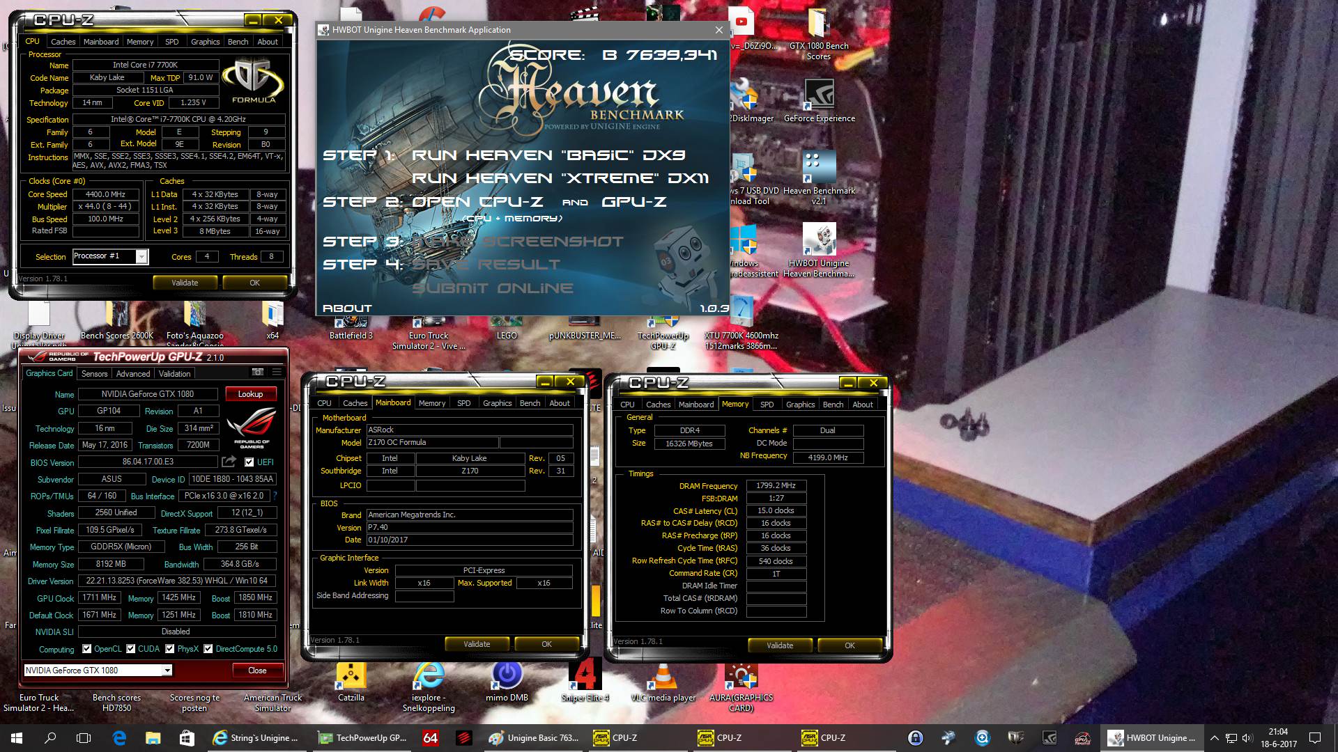Open Windows Store taskbar icon
Image resolution: width=1338 pixels, height=752 pixels.
(x=186, y=738)
